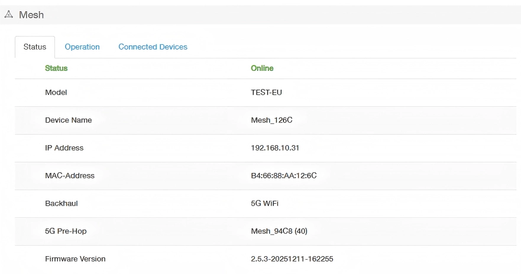Image resolution: width=521 pixels, height=274 pixels.
Task: Select the Mesh_126C device name value
Action: [x=272, y=120]
